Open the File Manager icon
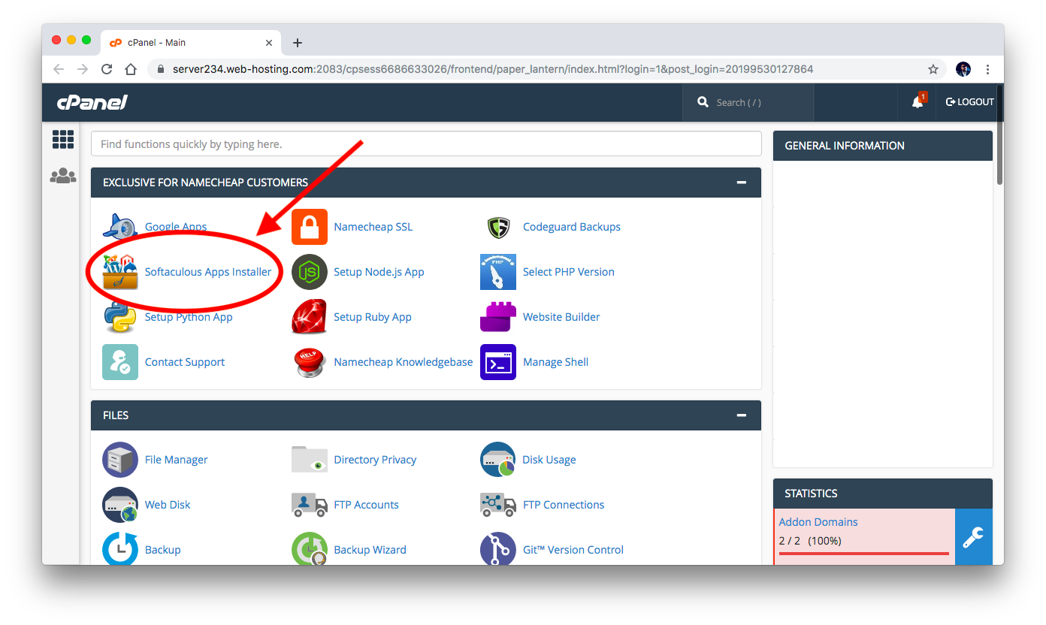The height and width of the screenshot is (625, 1046). (x=120, y=460)
